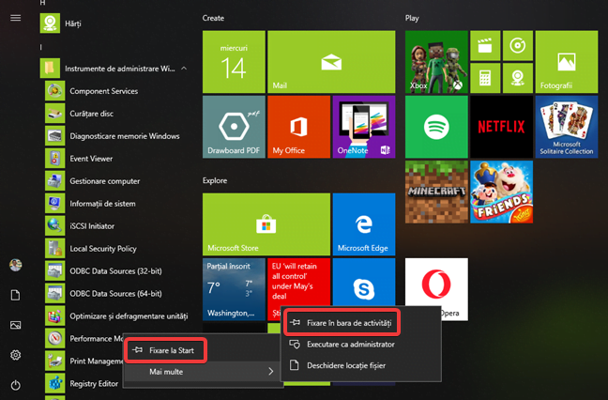Screen dimensions: 608x400
Task: Click the letter I section header
Action: 40,47
